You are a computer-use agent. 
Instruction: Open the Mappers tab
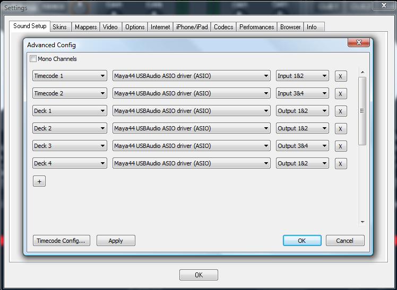coord(85,27)
